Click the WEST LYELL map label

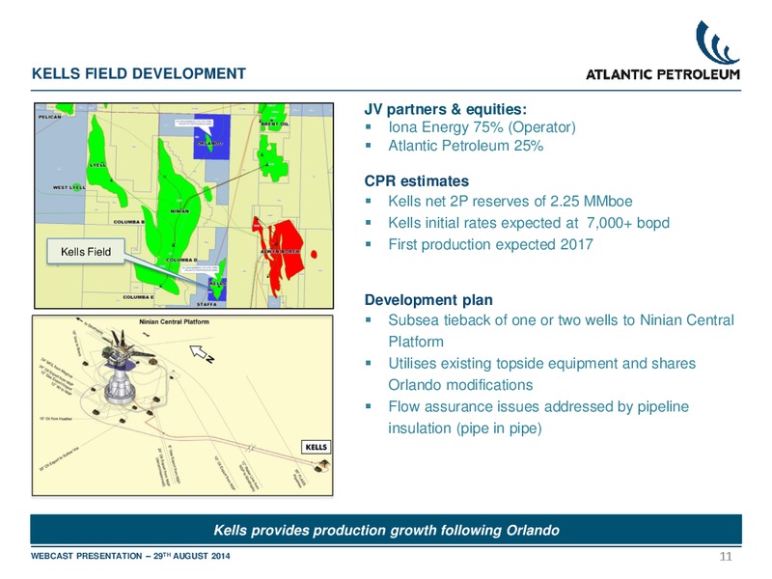pos(69,187)
